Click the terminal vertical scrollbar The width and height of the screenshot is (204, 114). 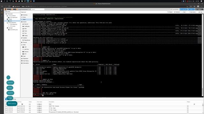(x=202, y=55)
